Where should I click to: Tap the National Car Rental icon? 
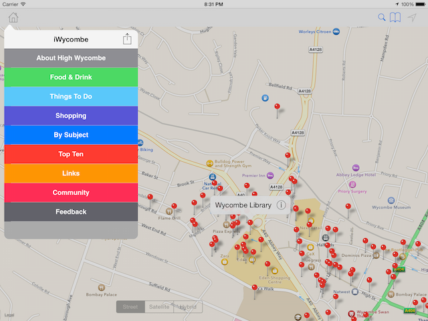(213, 177)
